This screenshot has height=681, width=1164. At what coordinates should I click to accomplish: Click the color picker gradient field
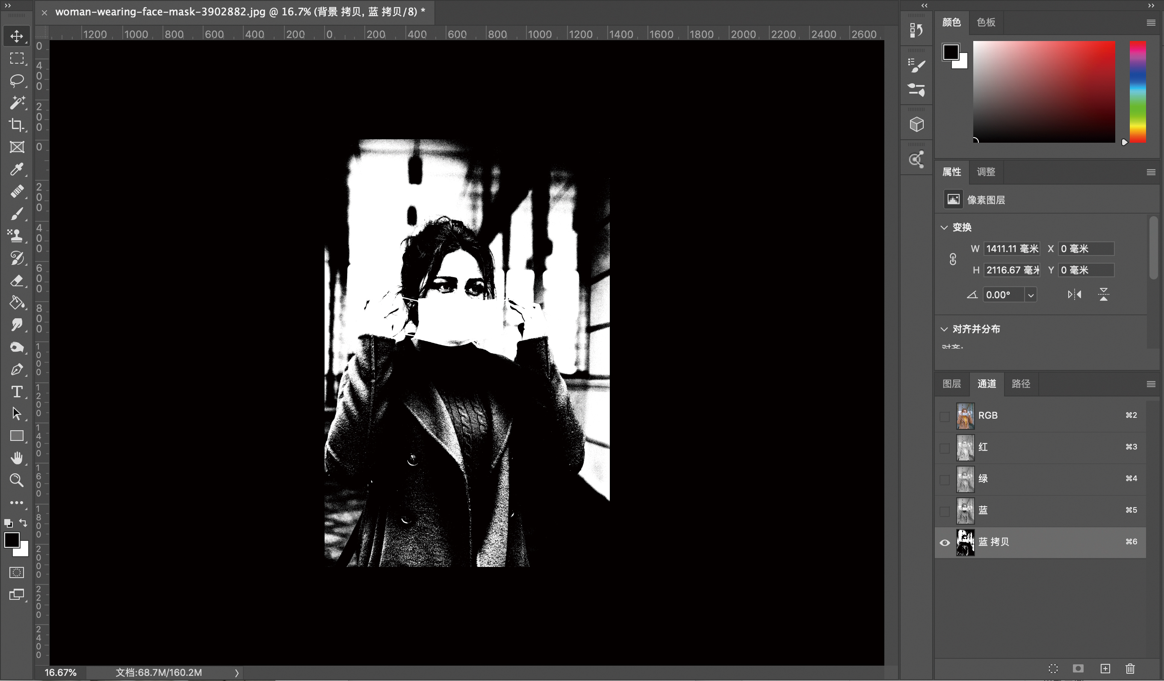(x=1044, y=92)
